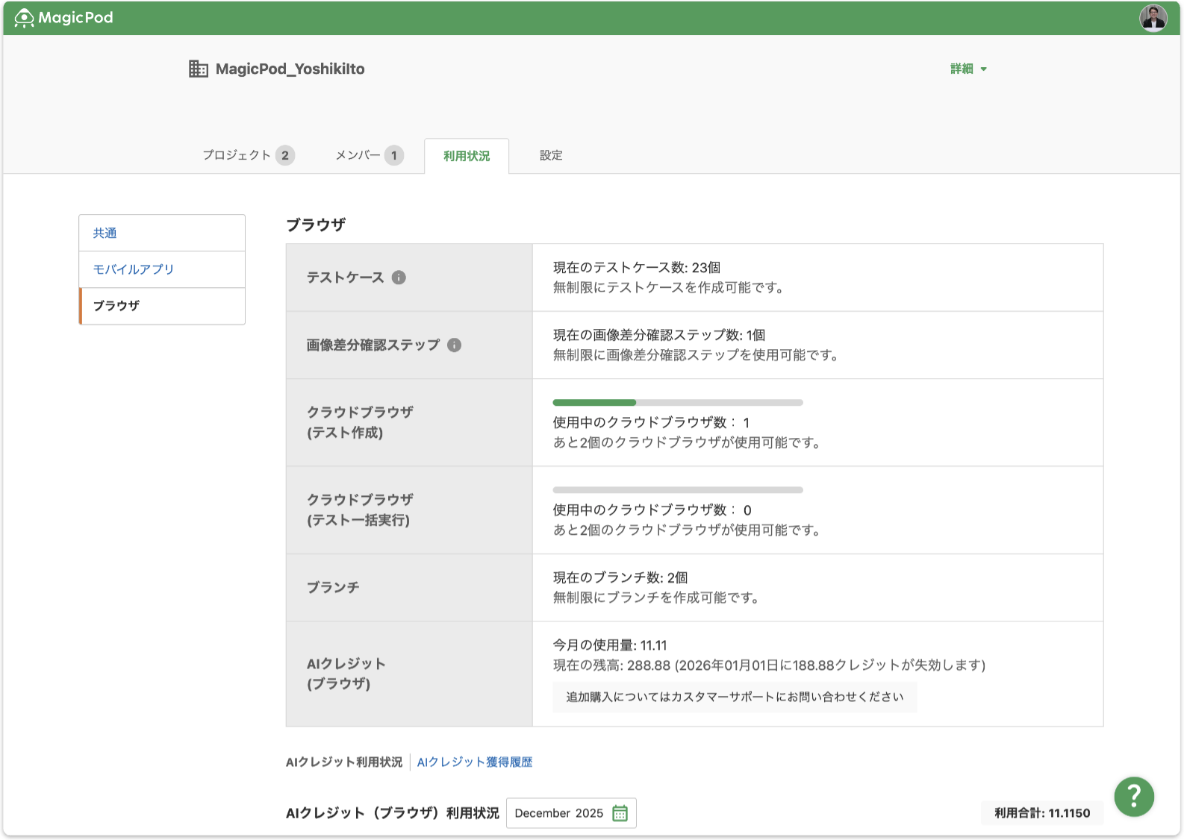Click the クラウドブラウザ (テスト一括実行) usage bar
This screenshot has height=840, width=1184.
pos(678,490)
